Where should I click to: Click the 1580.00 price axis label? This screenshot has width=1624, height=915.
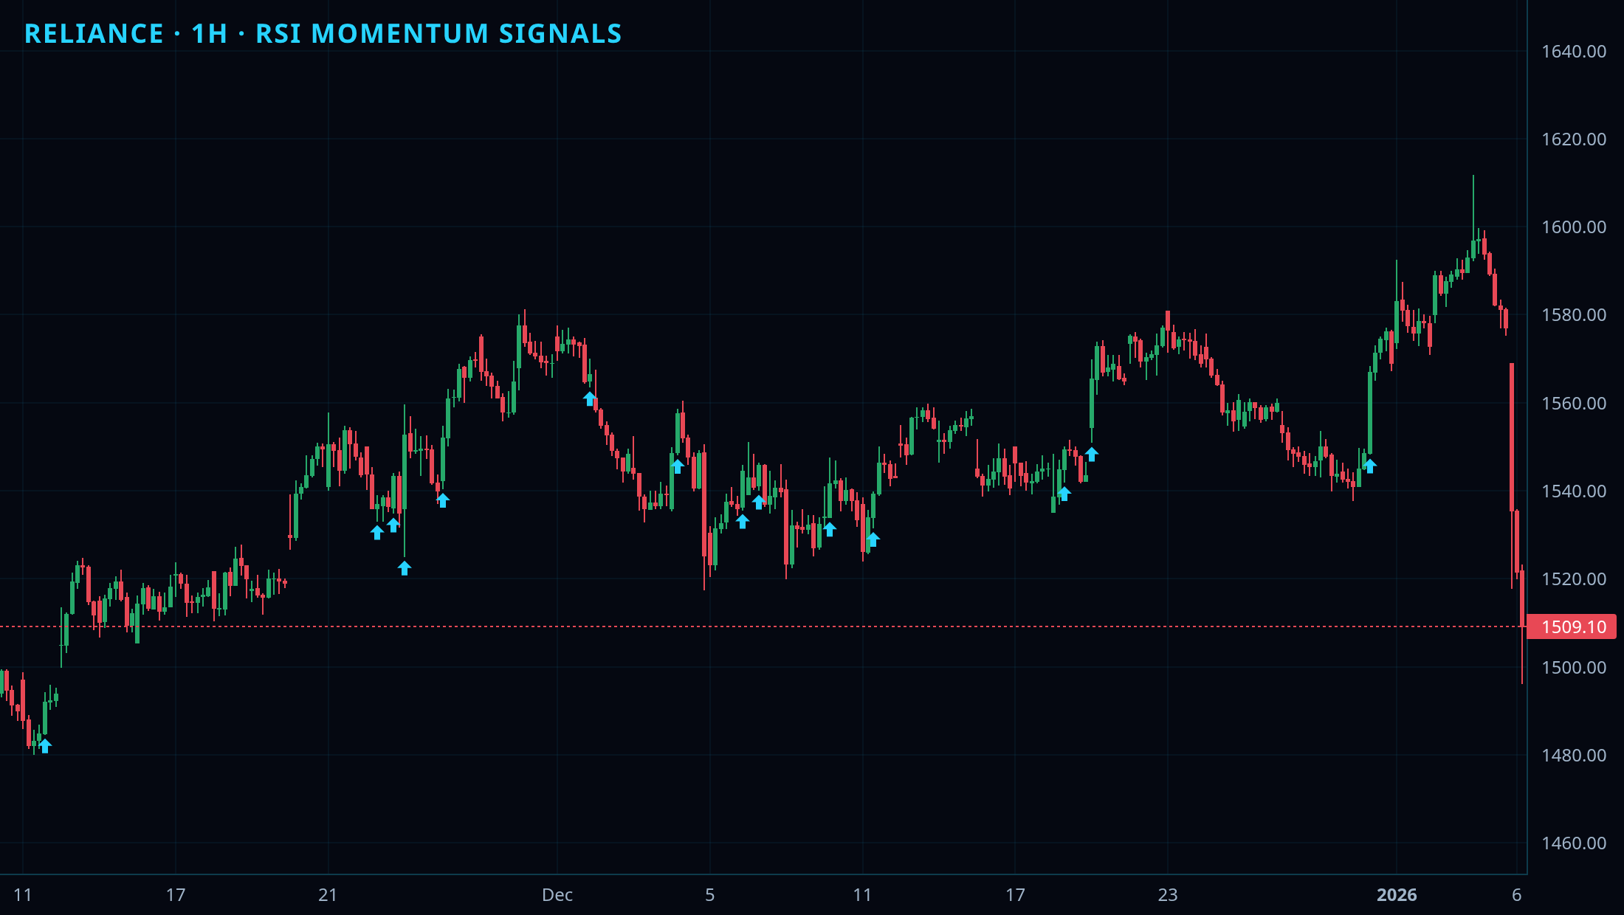pos(1574,315)
